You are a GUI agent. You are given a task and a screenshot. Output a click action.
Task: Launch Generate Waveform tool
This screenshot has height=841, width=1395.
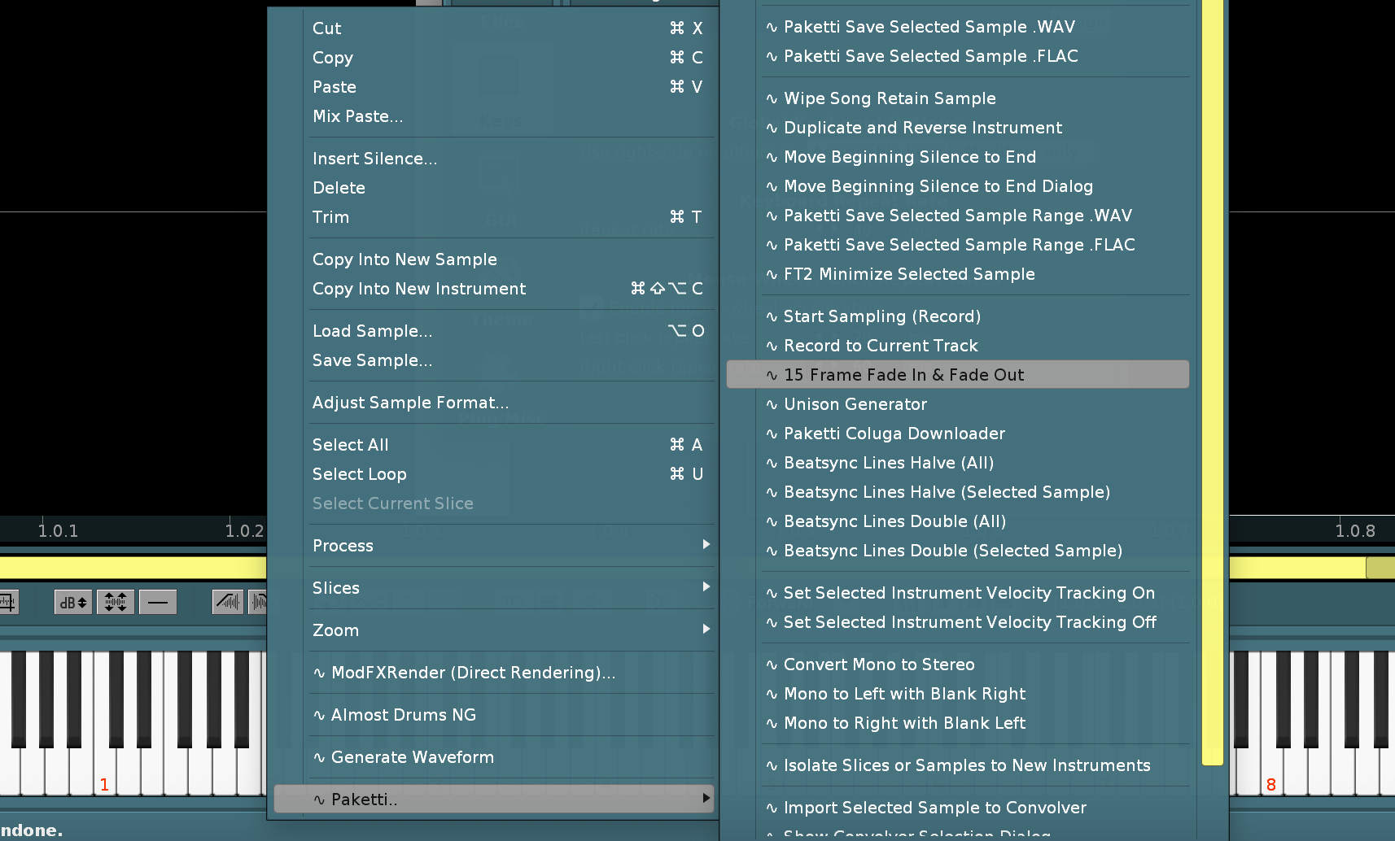pyautogui.click(x=412, y=757)
